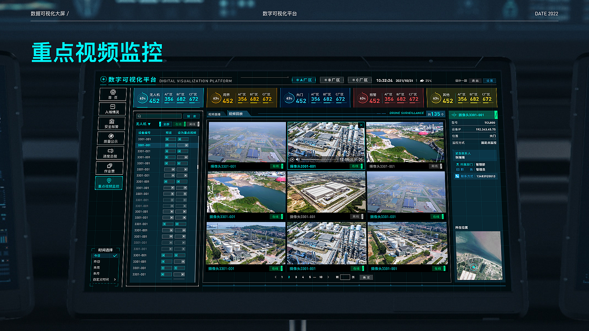
Task: Open the 进度总揽 icon in sidebar
Action: 110,150
